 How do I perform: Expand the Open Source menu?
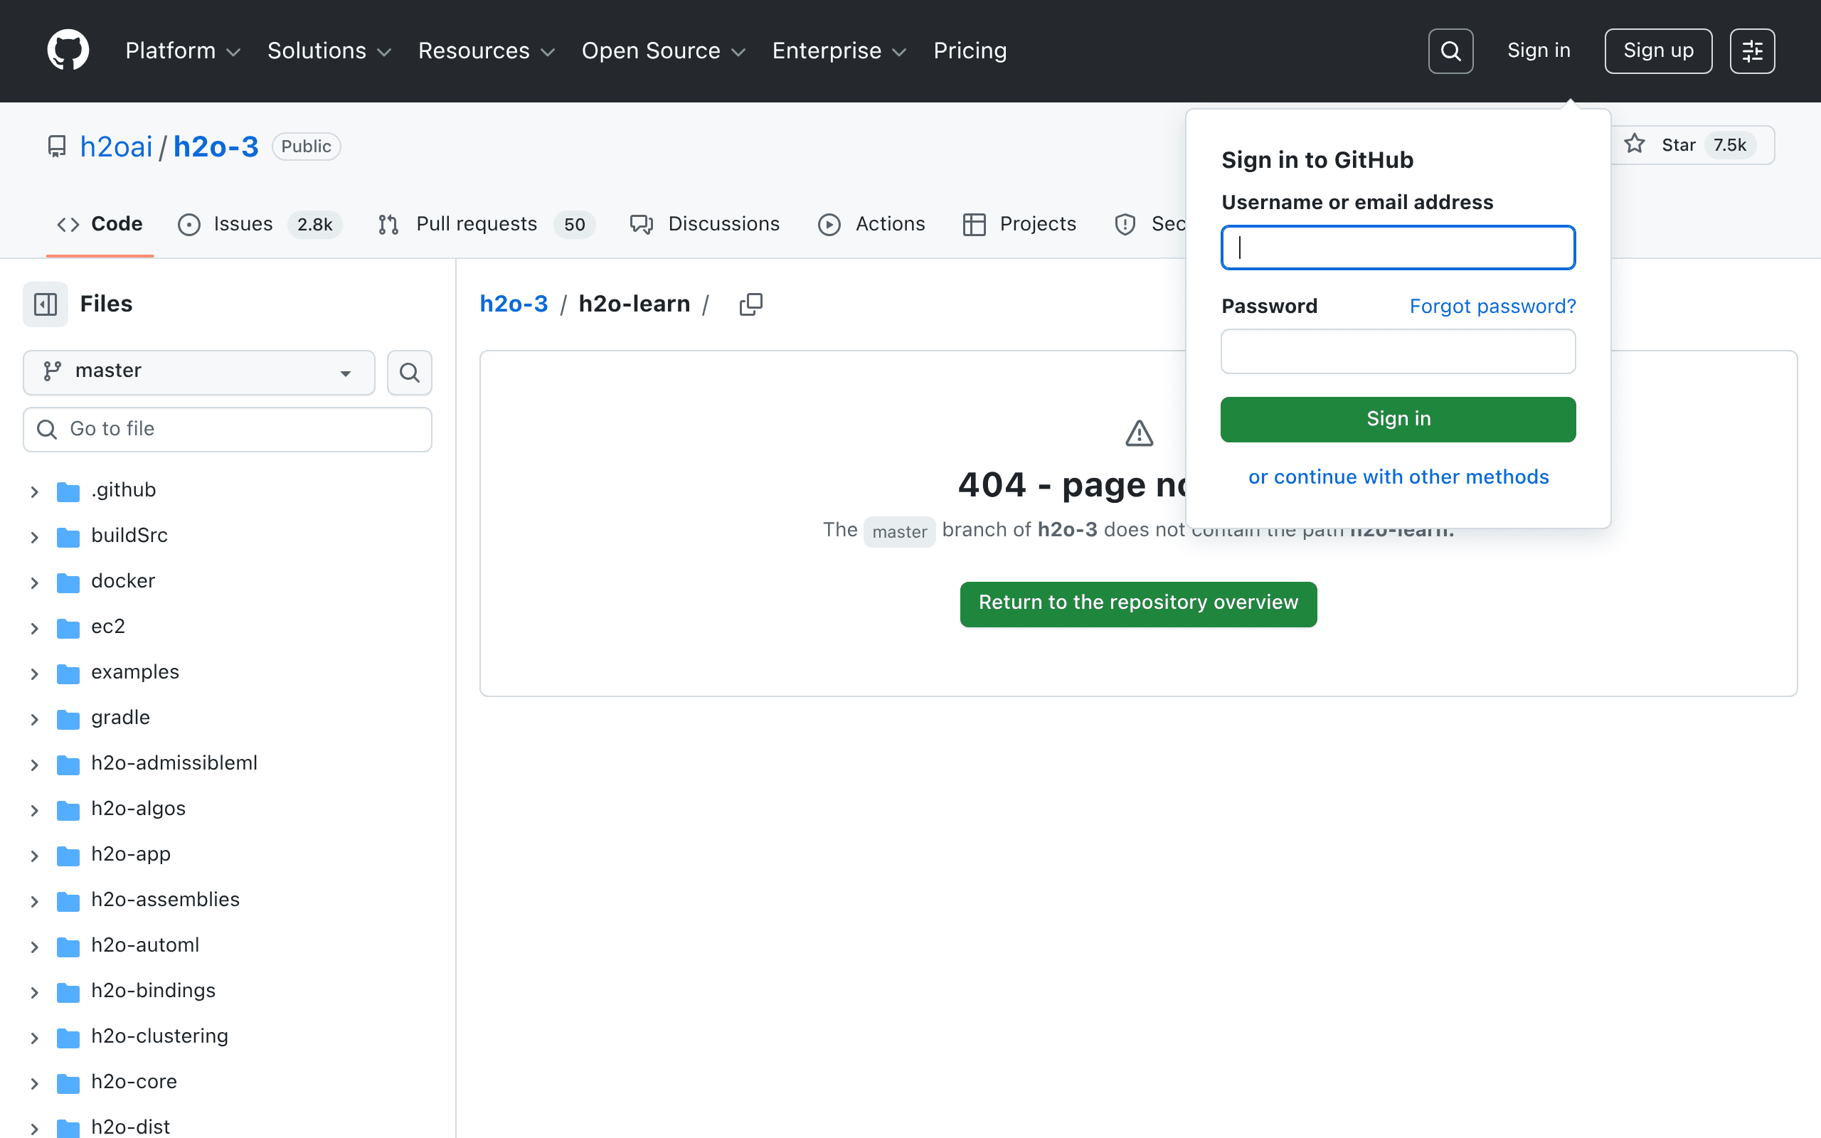tap(664, 51)
